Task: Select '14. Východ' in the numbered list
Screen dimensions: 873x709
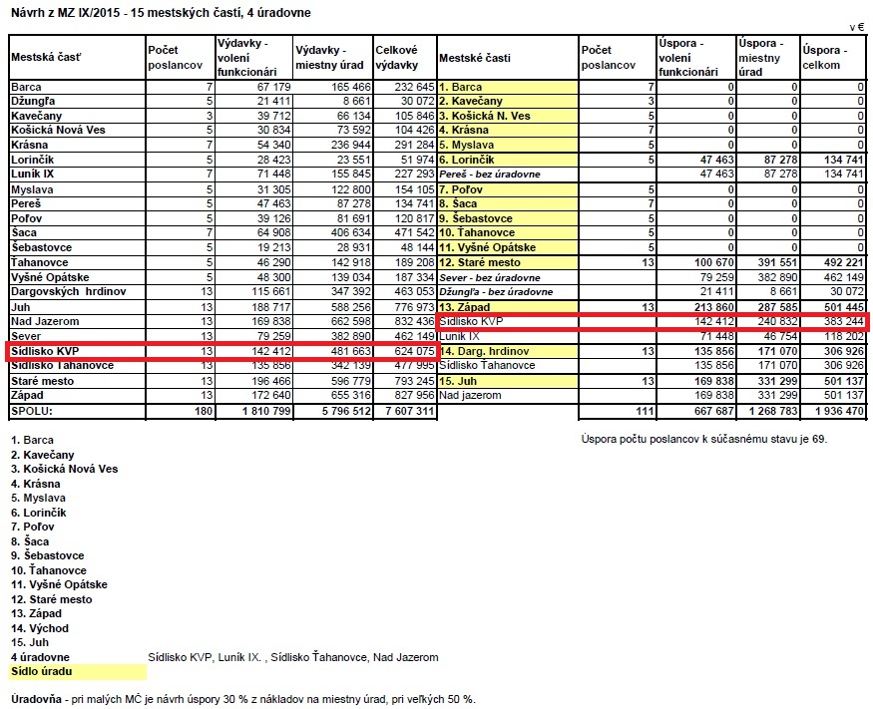Action: click(40, 628)
